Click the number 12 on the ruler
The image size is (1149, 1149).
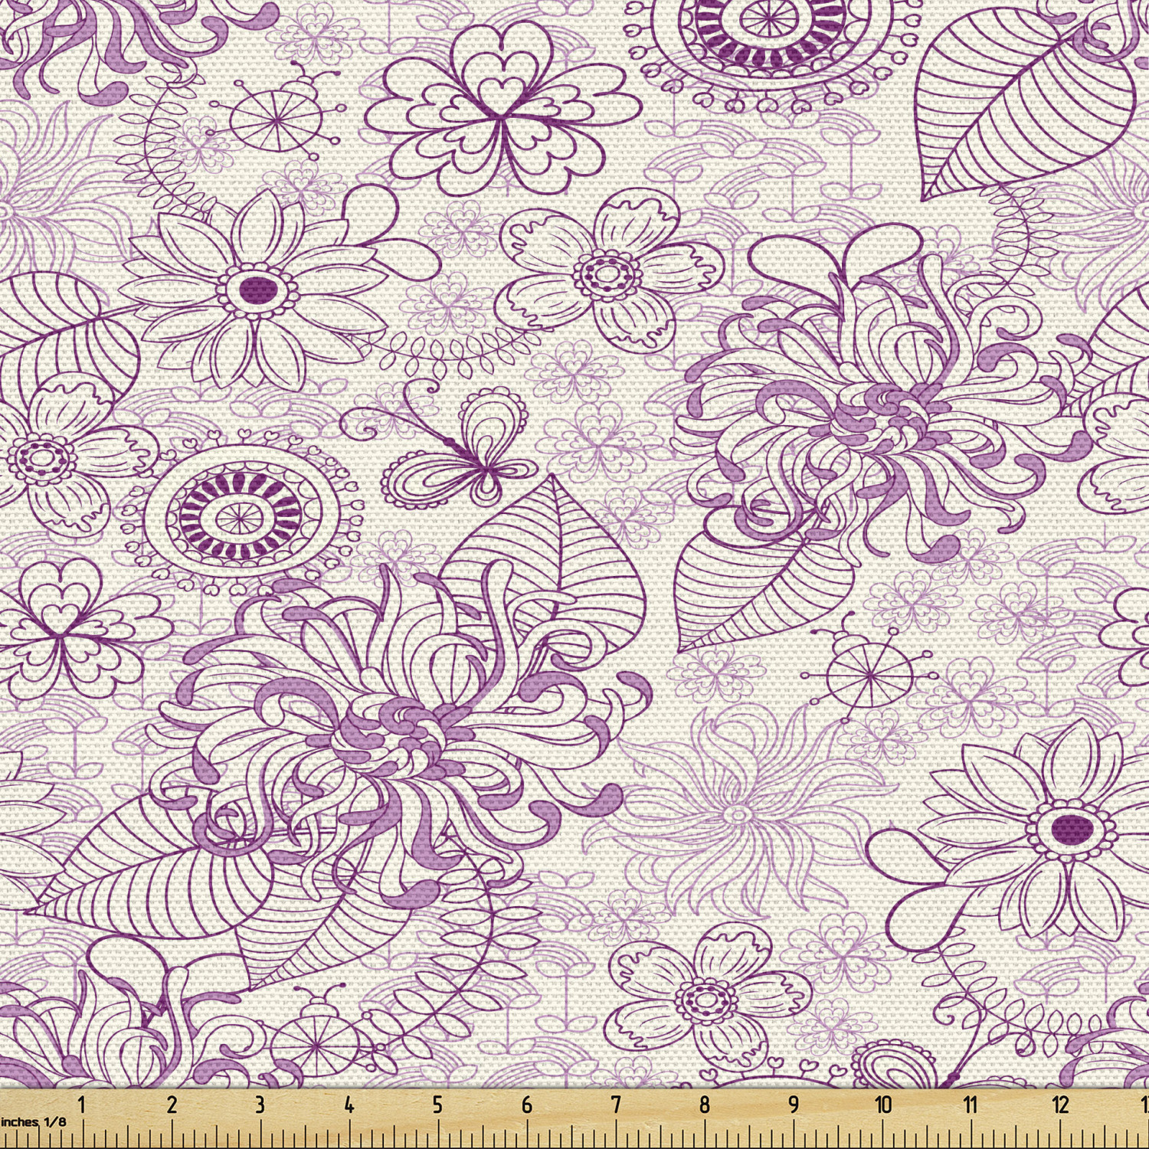(1060, 1105)
